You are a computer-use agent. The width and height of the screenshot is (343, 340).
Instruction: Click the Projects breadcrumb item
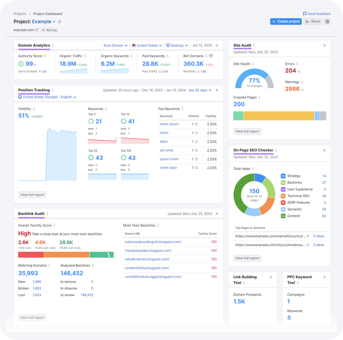click(x=20, y=14)
